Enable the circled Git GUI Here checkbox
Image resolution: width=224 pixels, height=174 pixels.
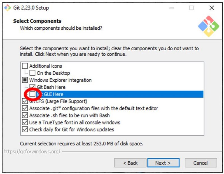[x=32, y=94]
